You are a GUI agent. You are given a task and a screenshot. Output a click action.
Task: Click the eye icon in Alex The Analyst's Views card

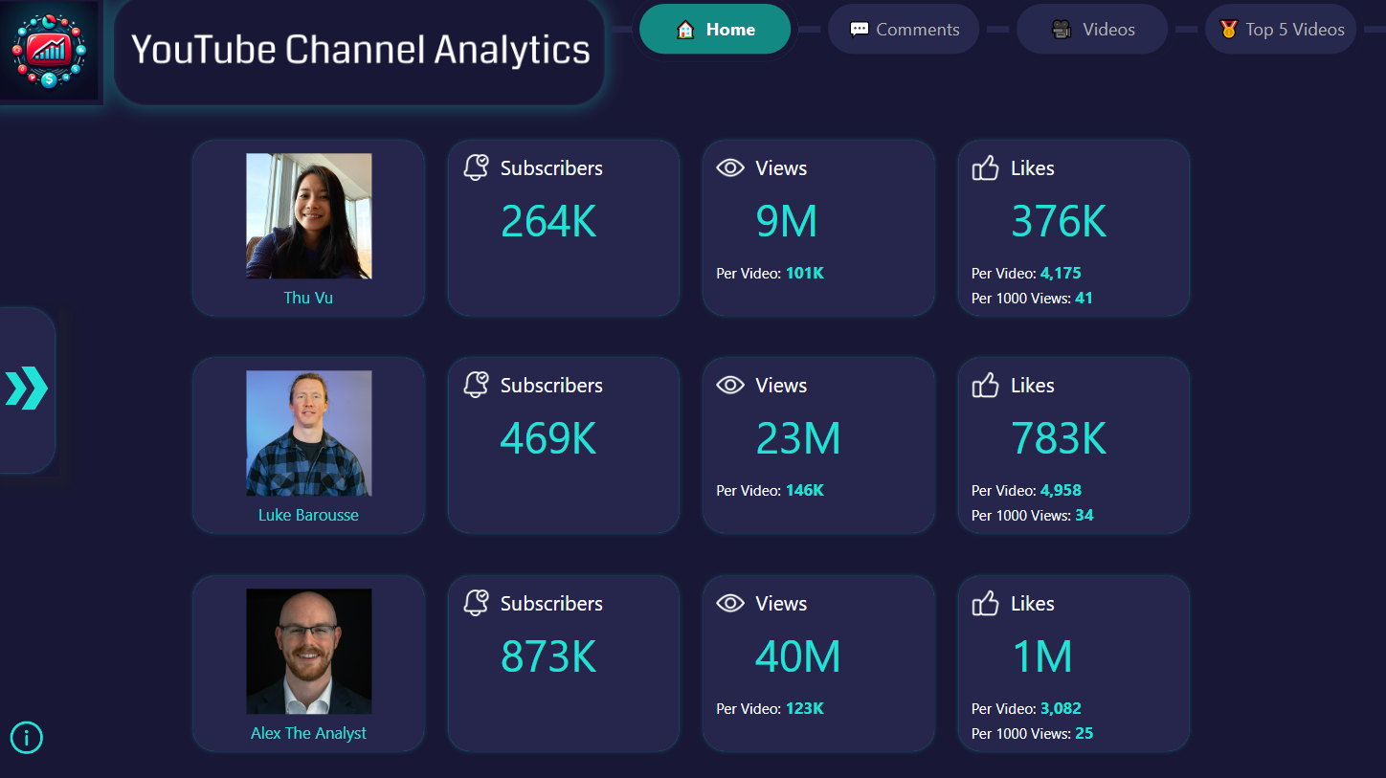coord(730,604)
